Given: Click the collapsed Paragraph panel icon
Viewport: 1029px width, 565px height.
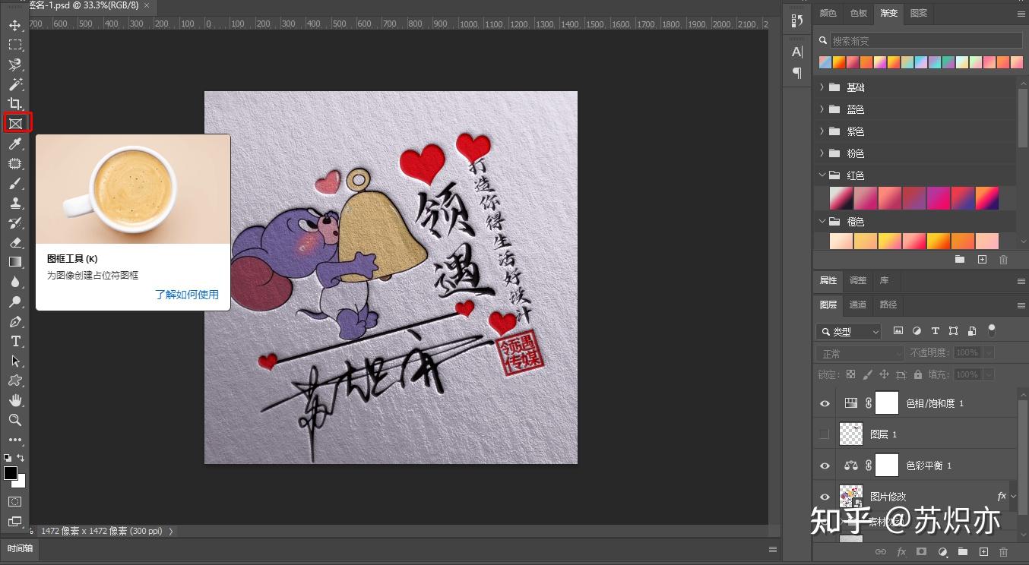Looking at the screenshot, I should [x=796, y=73].
